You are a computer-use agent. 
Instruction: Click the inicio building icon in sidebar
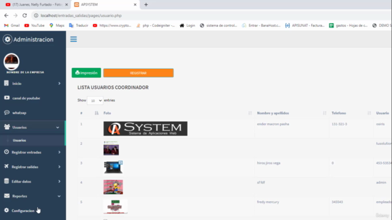7,83
